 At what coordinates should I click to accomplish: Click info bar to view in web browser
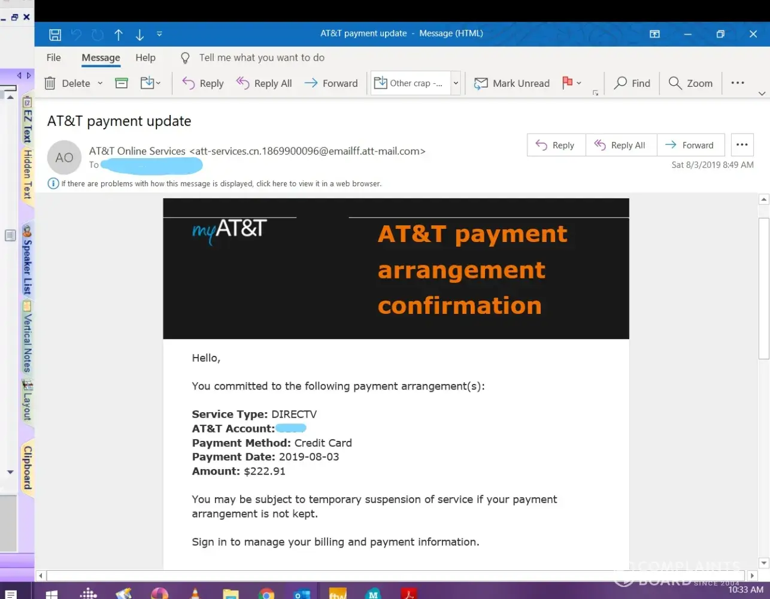click(x=221, y=184)
